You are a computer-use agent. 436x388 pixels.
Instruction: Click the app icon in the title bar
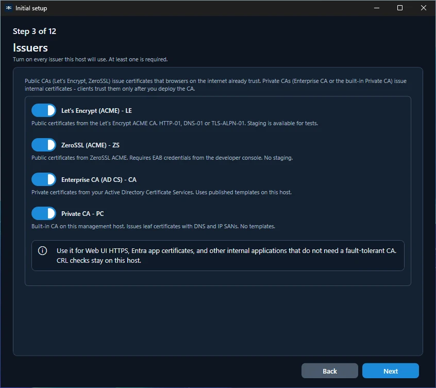pos(9,8)
